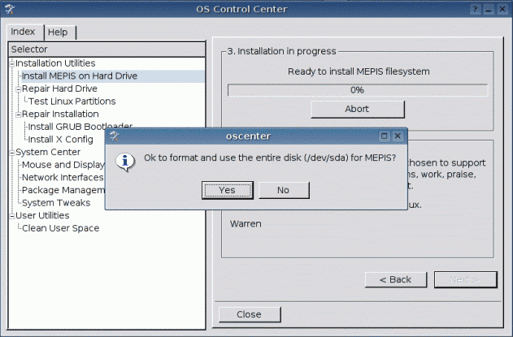This screenshot has width=513, height=337.
Task: Open System Tweaks
Action: [56, 203]
